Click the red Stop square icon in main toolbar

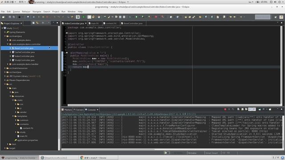coord(156,17)
